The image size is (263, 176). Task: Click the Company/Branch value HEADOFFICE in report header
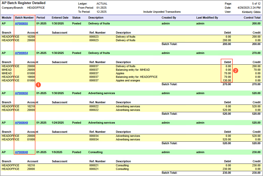36,8
